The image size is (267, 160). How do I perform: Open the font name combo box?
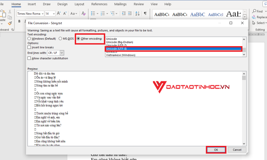[30, 13]
